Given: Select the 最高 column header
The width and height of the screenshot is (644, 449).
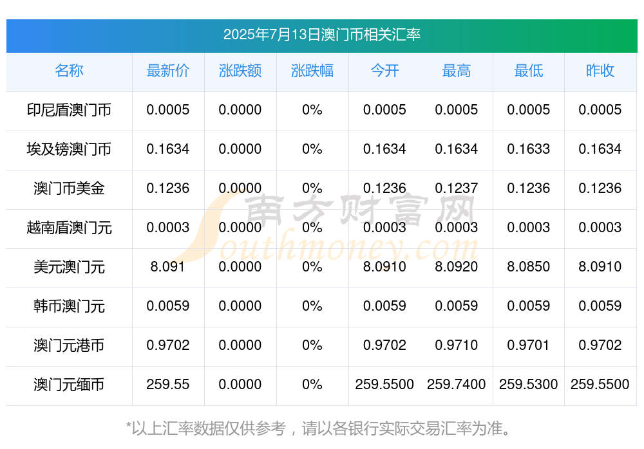Looking at the screenshot, I should [x=457, y=71].
